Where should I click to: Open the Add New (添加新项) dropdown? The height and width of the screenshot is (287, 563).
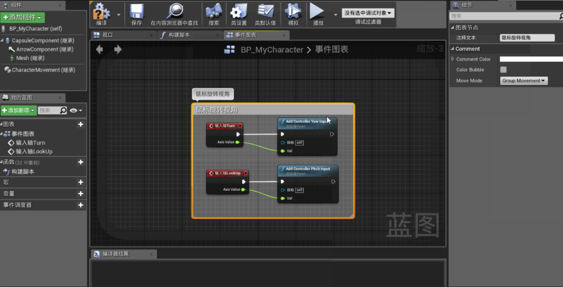[18, 110]
